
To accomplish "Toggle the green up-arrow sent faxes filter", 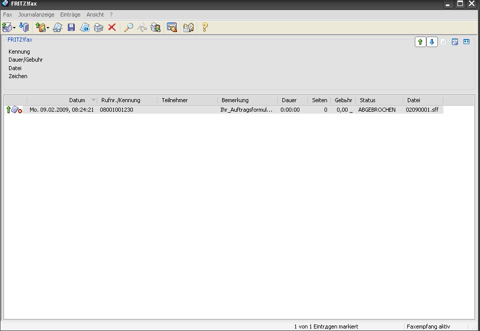I will 420,42.
